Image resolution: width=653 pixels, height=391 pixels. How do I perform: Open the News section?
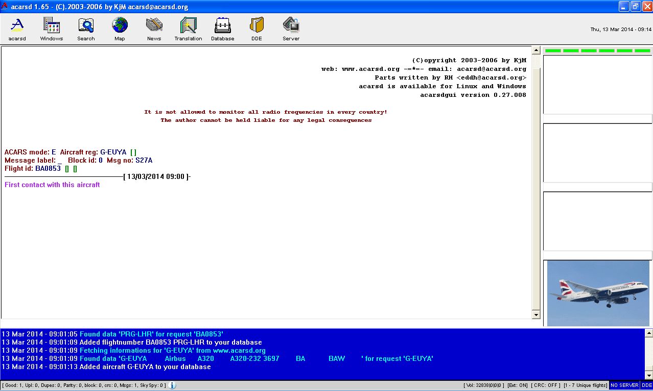[x=154, y=29]
